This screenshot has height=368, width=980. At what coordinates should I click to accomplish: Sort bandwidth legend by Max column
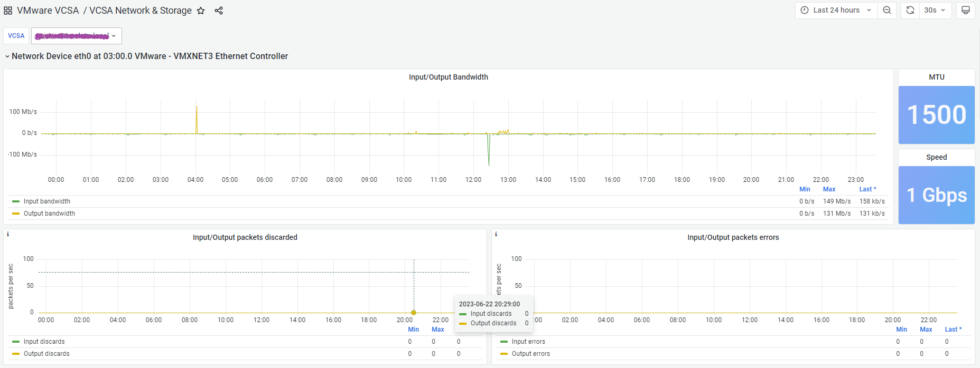click(829, 189)
